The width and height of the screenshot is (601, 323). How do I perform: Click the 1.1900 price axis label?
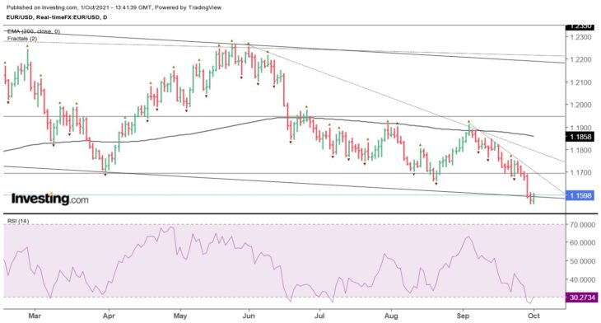coord(580,128)
